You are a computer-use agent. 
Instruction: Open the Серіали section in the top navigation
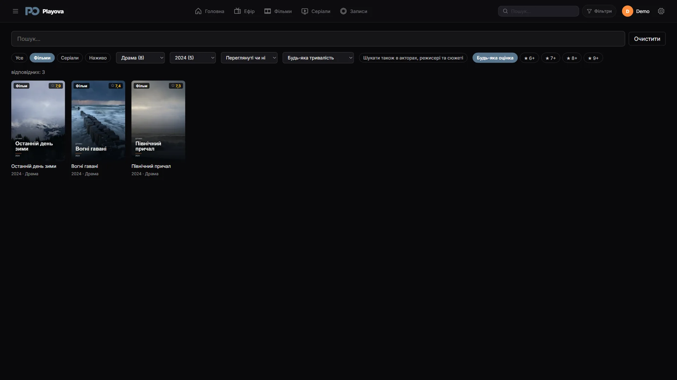[316, 11]
